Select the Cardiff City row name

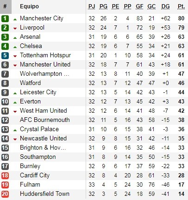[x=35, y=176]
